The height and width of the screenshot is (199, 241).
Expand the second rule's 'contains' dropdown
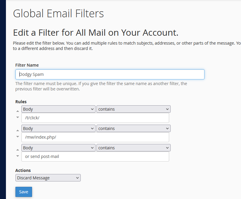pyautogui.click(x=133, y=129)
